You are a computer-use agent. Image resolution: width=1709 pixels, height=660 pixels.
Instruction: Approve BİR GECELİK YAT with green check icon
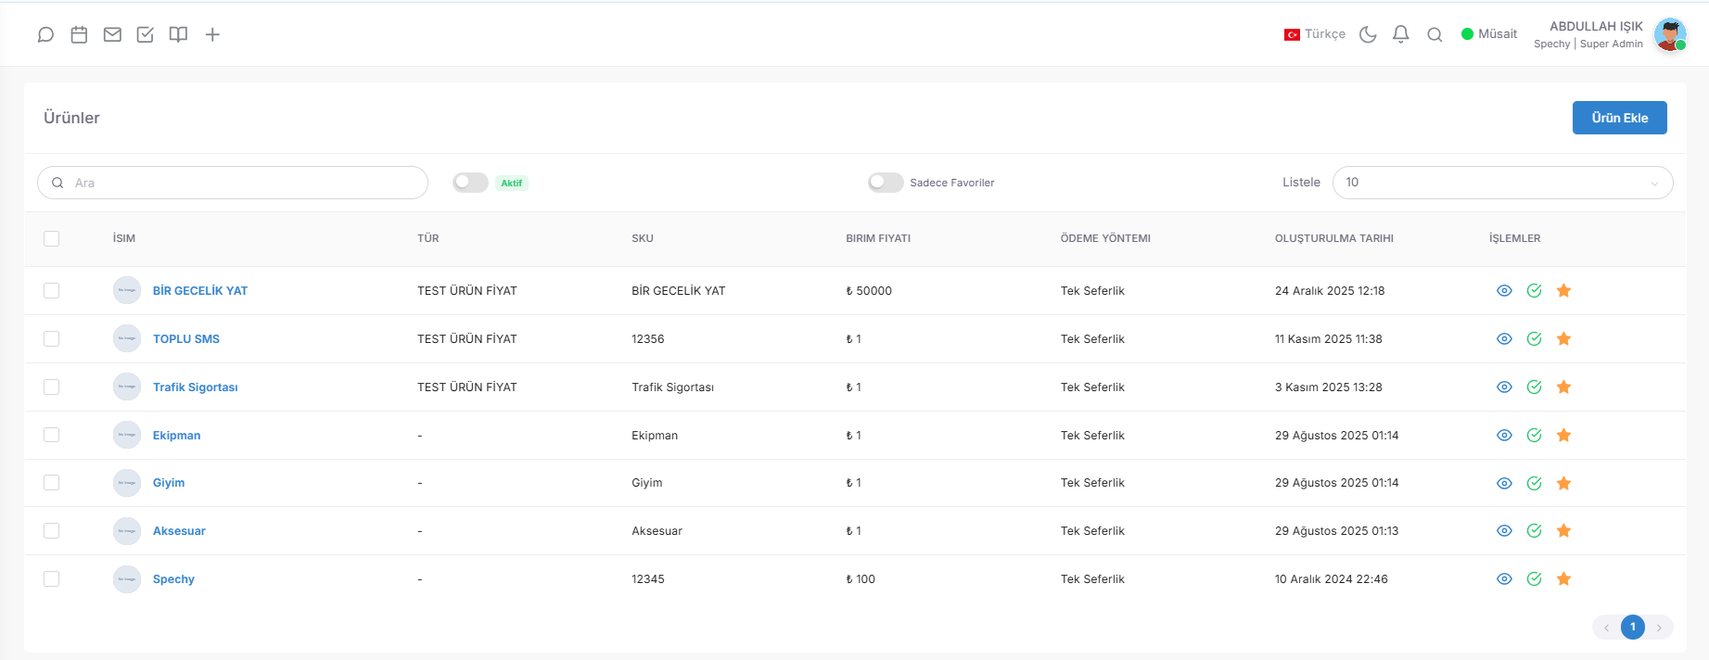[1535, 291]
